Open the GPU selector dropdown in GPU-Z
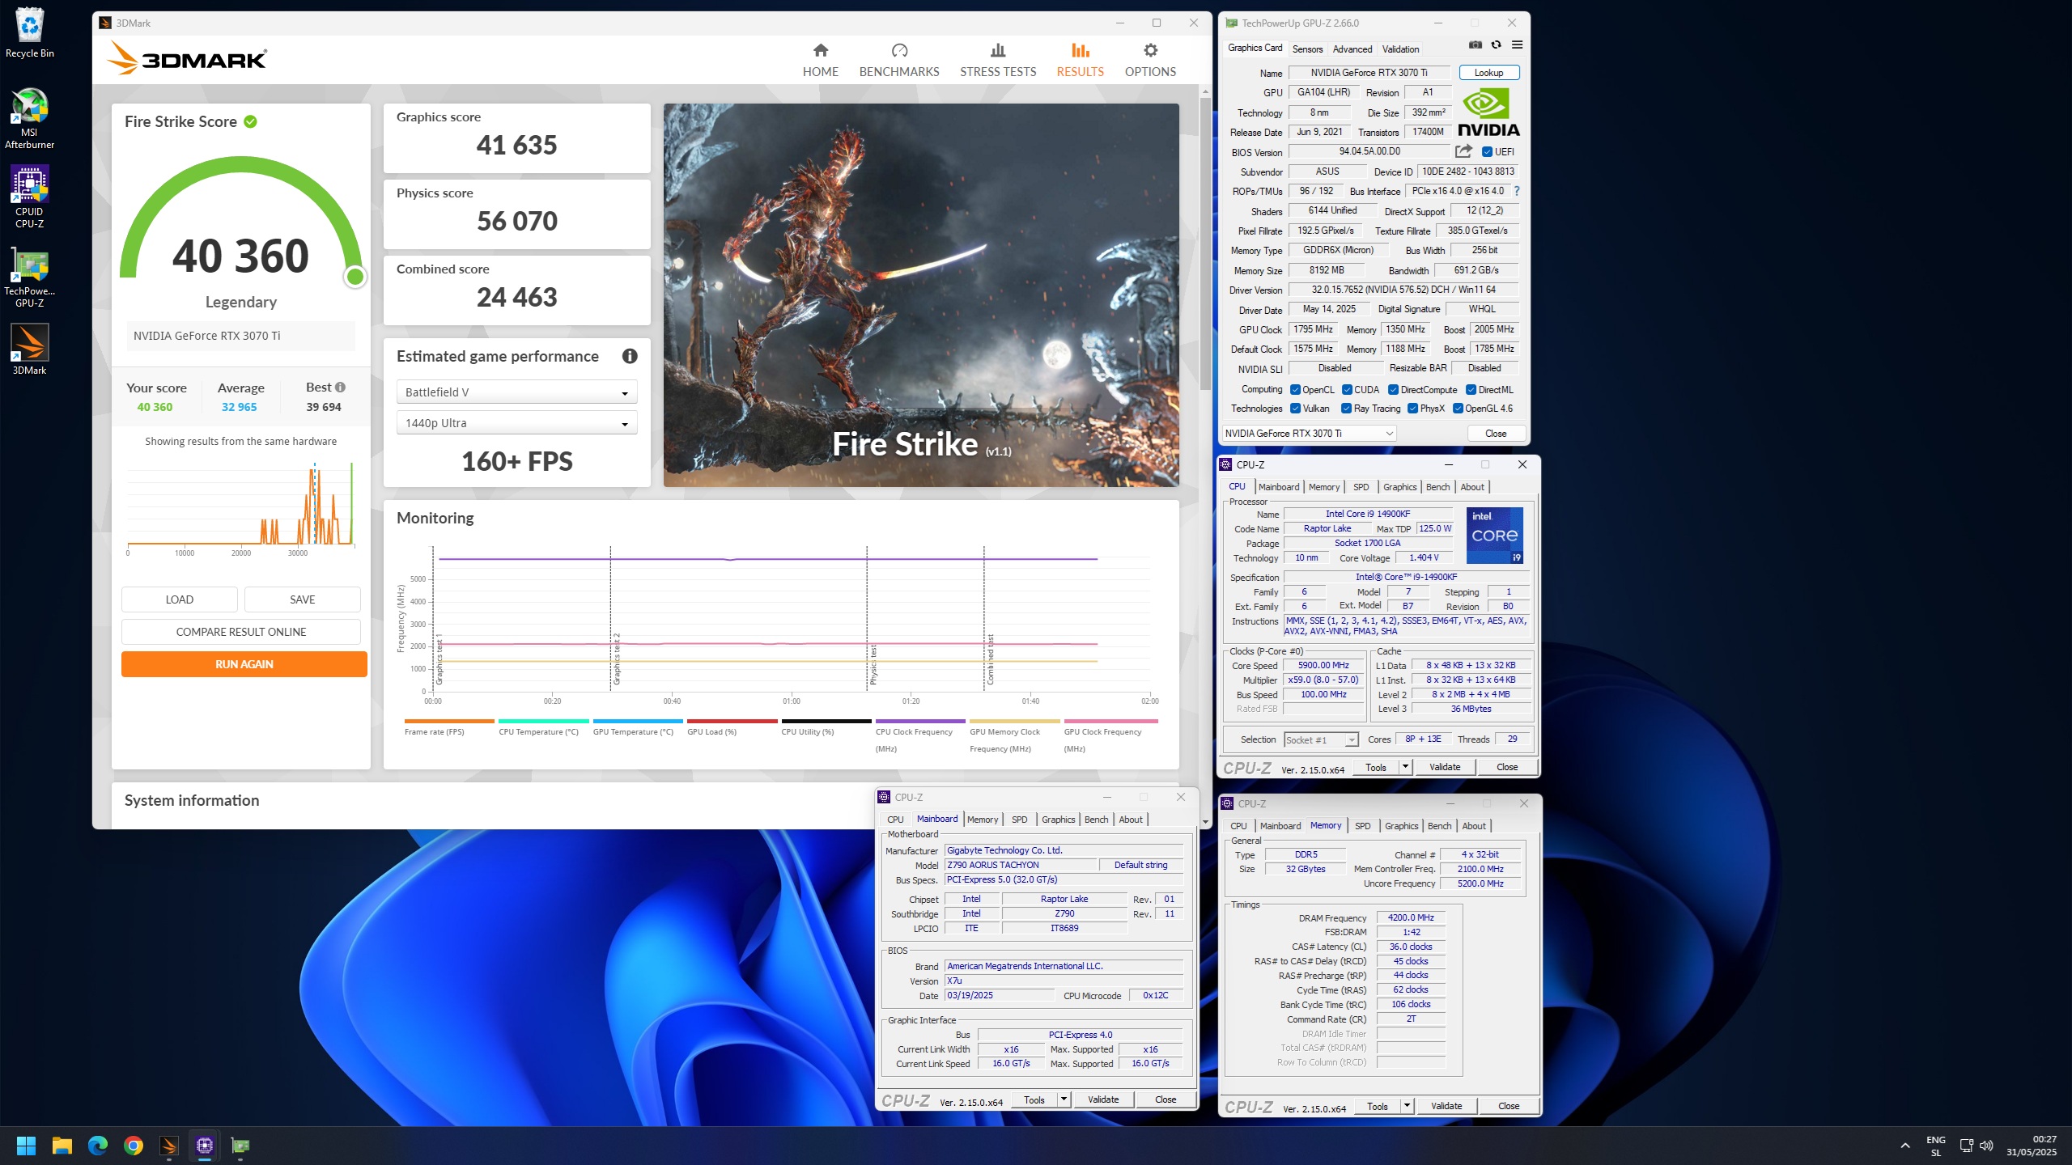 [1309, 434]
